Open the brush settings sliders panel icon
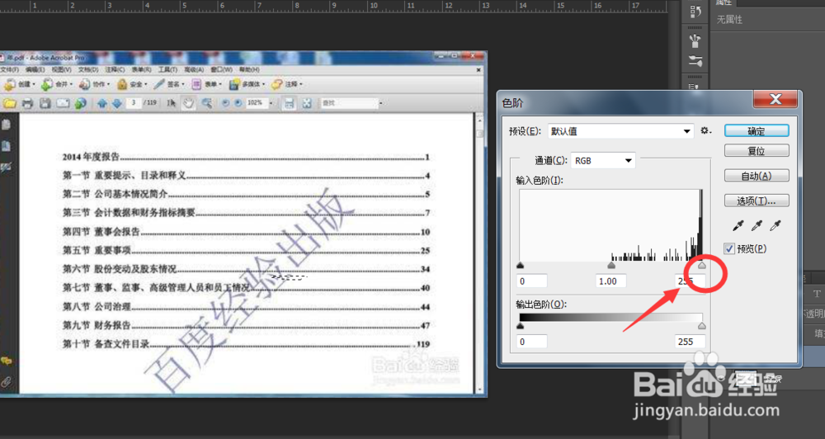 click(x=695, y=61)
